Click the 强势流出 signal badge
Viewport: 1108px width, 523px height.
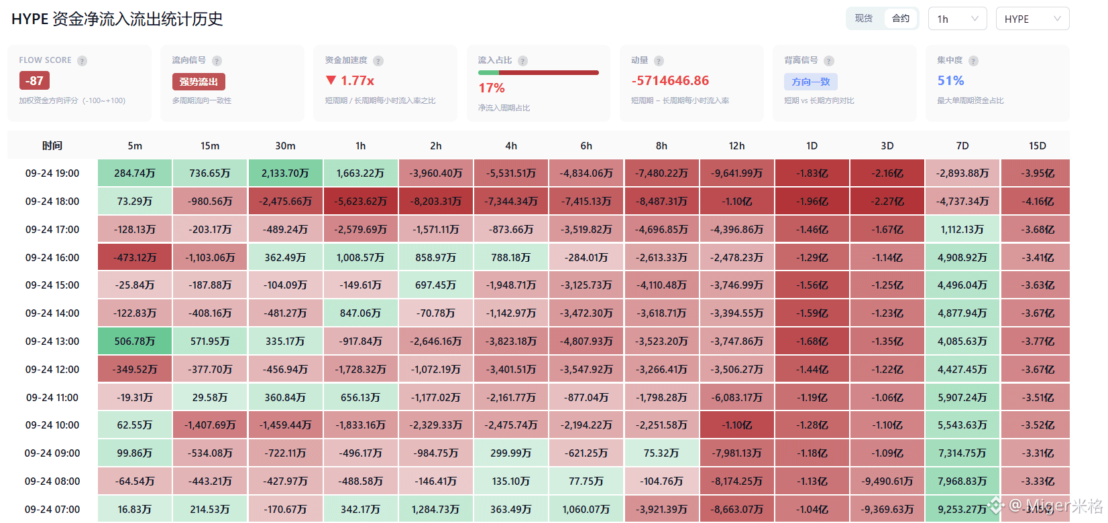199,82
